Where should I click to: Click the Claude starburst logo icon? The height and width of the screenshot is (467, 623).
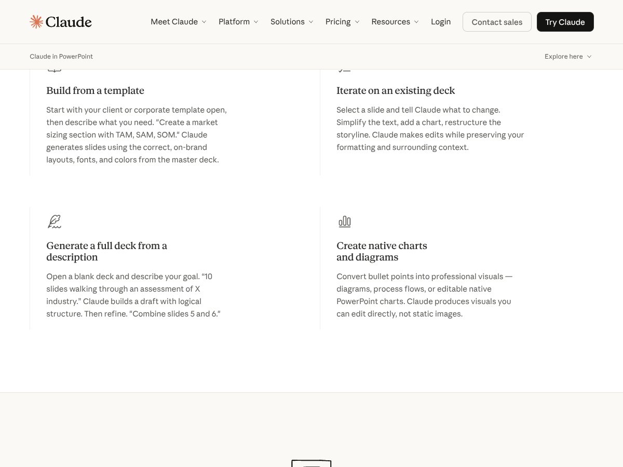click(36, 22)
